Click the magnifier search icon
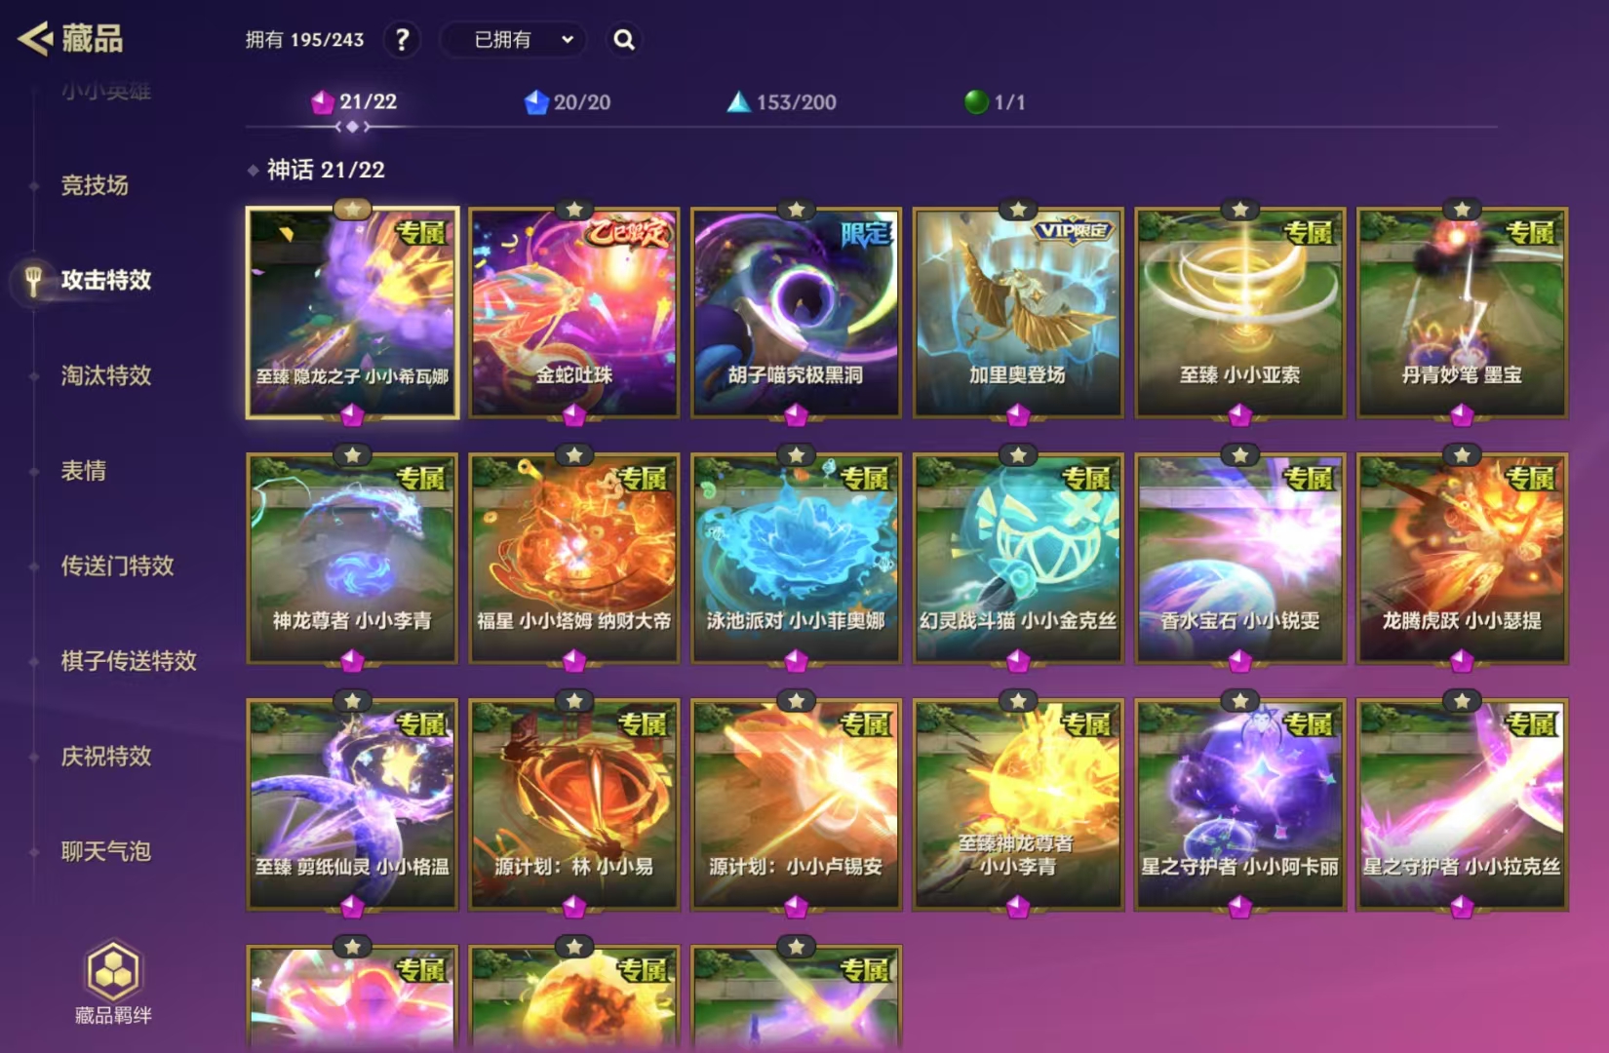Screen dimensions: 1609x1053 624,40
